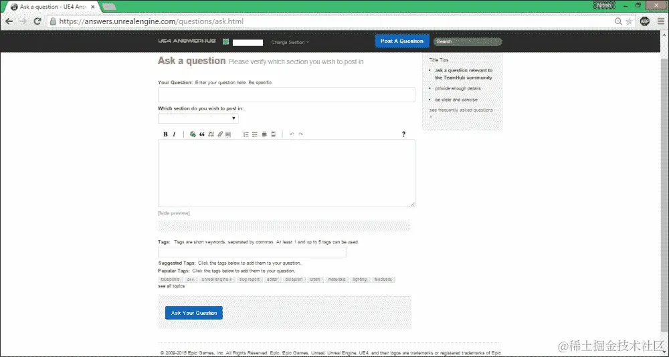Add the blueprint tag
Viewport: 669px width, 357px height.
[x=294, y=279]
